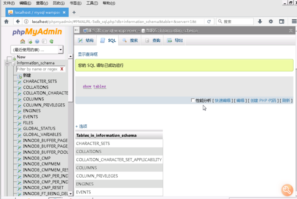The width and height of the screenshot is (297, 199).
Task: Reload page with the refresh icon
Action: pyautogui.click(x=209, y=21)
